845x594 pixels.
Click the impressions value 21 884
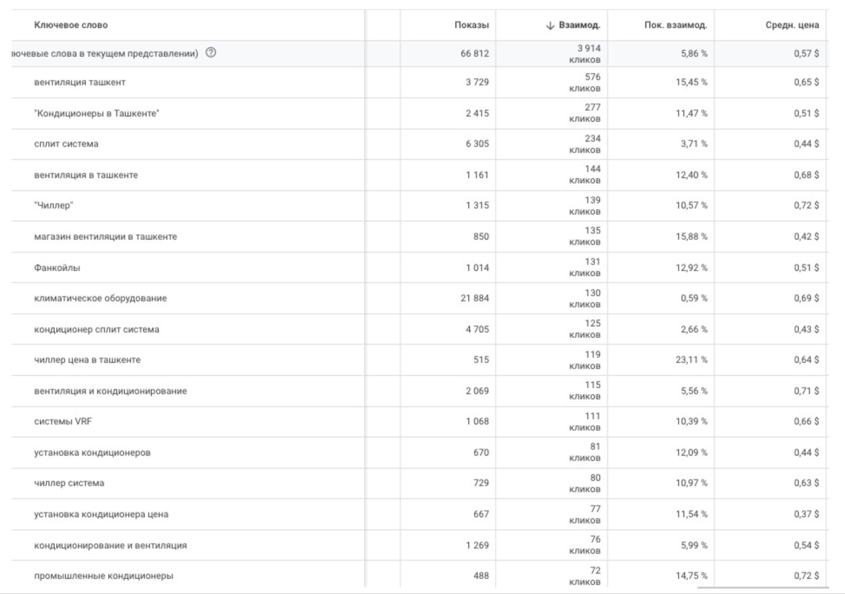click(475, 298)
